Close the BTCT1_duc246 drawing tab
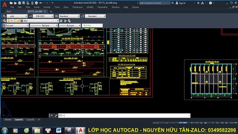This screenshot has height=134, width=238. 45,12
